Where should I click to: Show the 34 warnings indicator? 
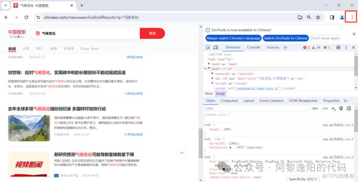tap(316, 48)
